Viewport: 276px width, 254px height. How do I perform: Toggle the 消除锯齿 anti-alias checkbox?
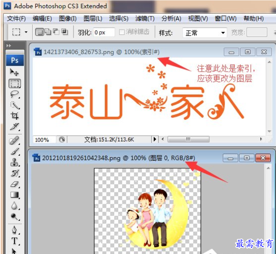(x=122, y=32)
